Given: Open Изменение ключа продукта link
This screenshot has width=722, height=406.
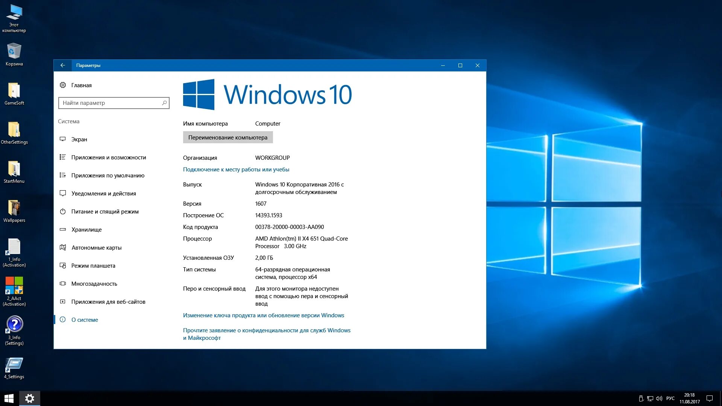Looking at the screenshot, I should (x=264, y=315).
